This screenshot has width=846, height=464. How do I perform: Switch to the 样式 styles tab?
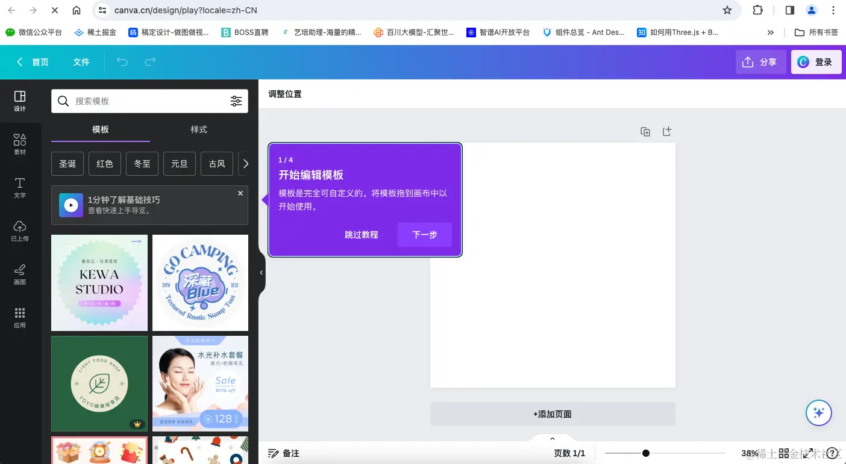click(x=199, y=129)
